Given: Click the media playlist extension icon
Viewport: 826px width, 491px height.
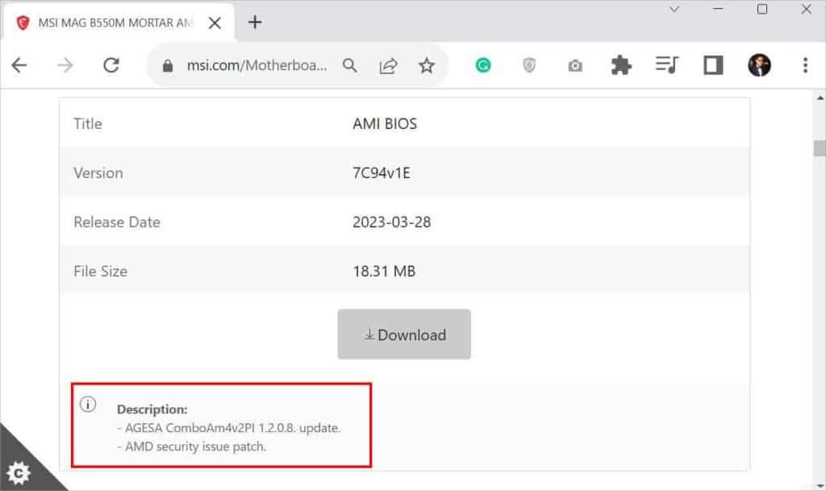Looking at the screenshot, I should [x=666, y=65].
